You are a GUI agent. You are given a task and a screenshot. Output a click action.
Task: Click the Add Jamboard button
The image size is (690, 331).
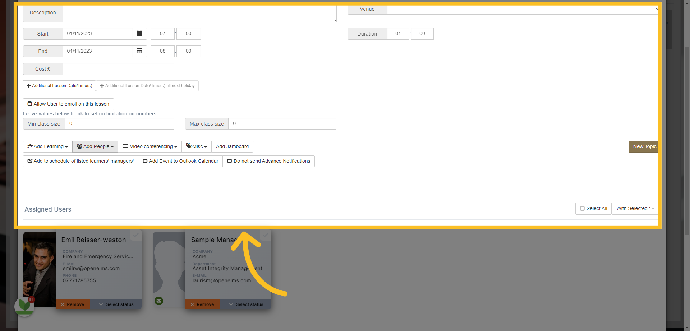pyautogui.click(x=233, y=146)
